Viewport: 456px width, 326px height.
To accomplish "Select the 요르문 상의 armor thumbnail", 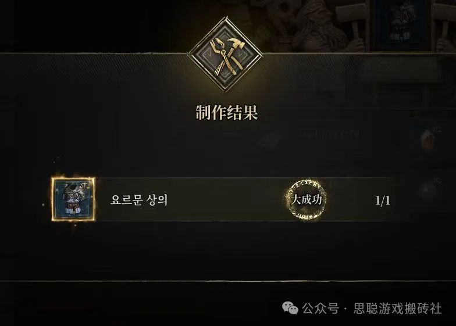I will tap(73, 199).
